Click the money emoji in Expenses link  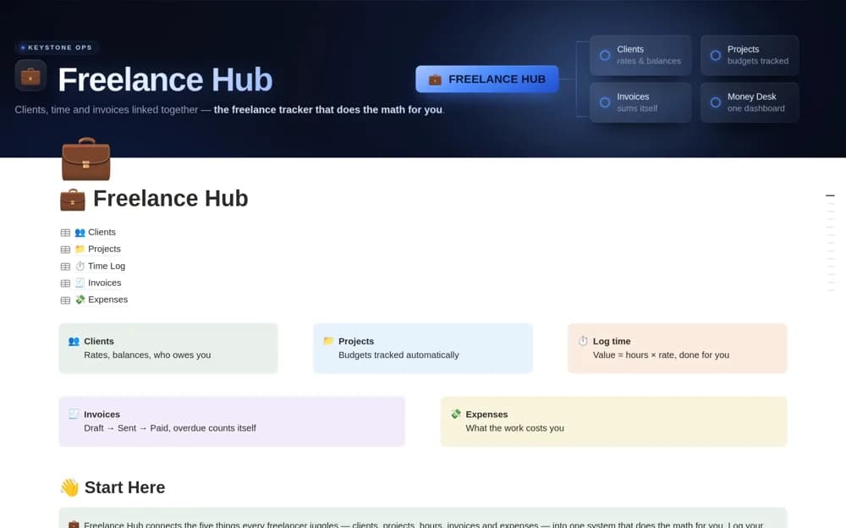point(80,299)
